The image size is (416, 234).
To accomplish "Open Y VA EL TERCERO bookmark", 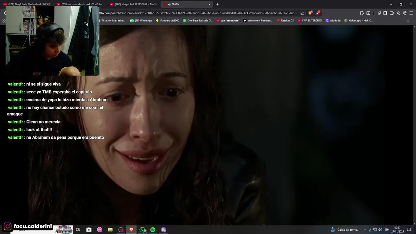I will coord(310,20).
